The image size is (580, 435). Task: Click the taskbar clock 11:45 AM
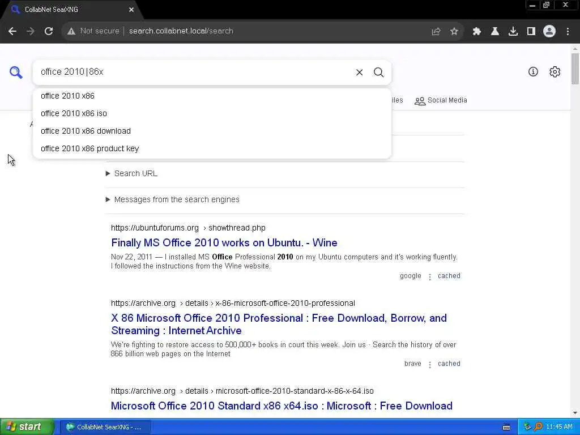559,427
